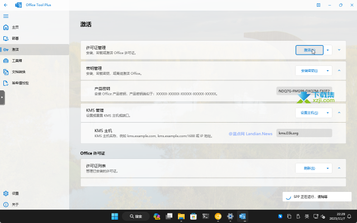Open dropdown arrow beside set host button
Screen dimensions: 357x223
(327, 113)
